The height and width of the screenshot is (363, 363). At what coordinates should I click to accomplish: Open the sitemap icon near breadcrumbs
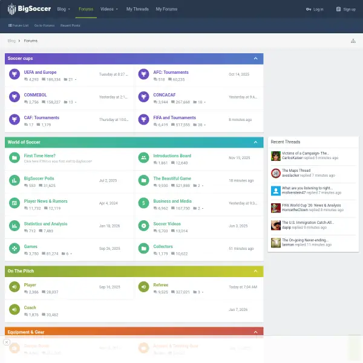(353, 41)
